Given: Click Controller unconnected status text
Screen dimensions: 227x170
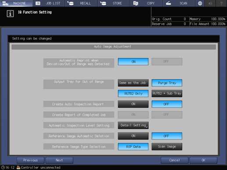Looking at the screenshot, I should coord(40,167).
